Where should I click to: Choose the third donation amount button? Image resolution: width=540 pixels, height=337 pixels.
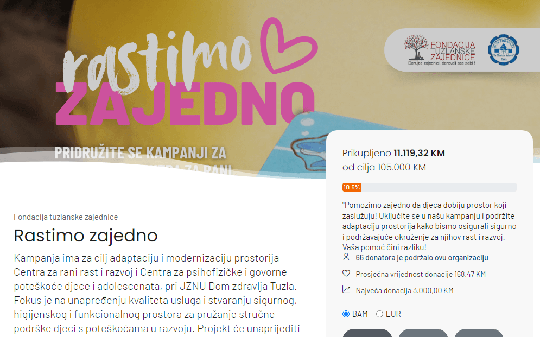click(479, 333)
